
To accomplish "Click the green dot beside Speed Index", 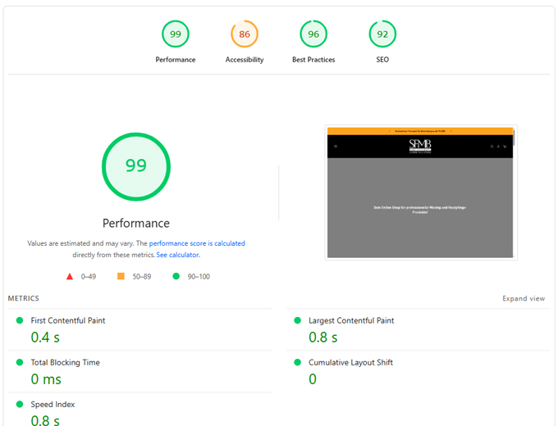I will click(x=20, y=404).
